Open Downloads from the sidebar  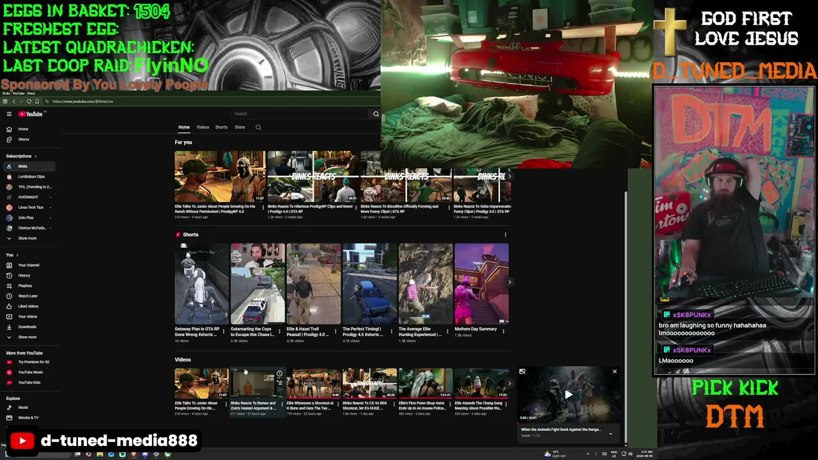coord(29,326)
